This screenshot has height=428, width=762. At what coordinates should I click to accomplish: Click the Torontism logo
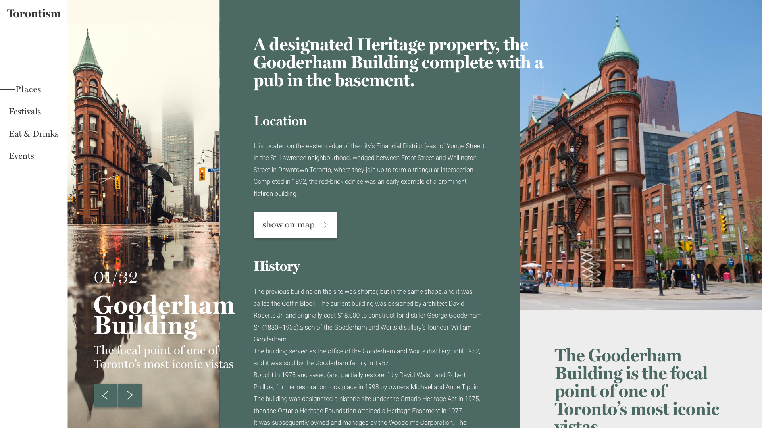[x=34, y=14]
